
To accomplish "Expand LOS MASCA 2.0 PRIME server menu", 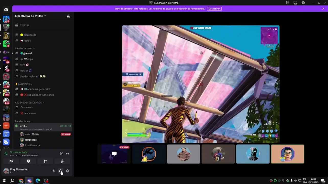I will click(30, 16).
